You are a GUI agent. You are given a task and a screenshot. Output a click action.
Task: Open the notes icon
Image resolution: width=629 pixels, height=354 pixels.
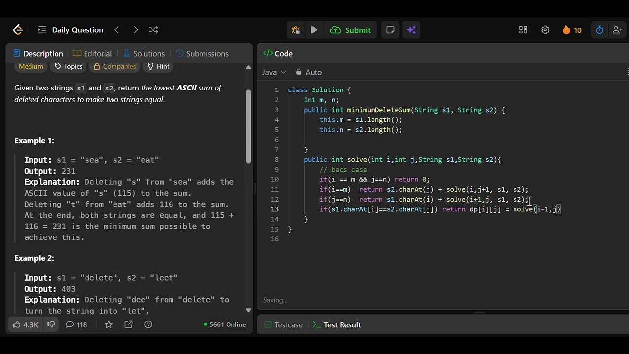[x=390, y=30]
